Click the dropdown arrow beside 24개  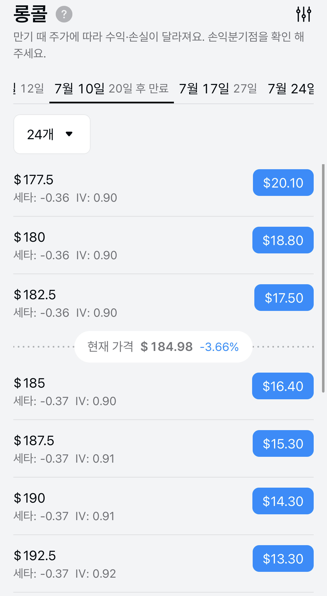click(69, 134)
